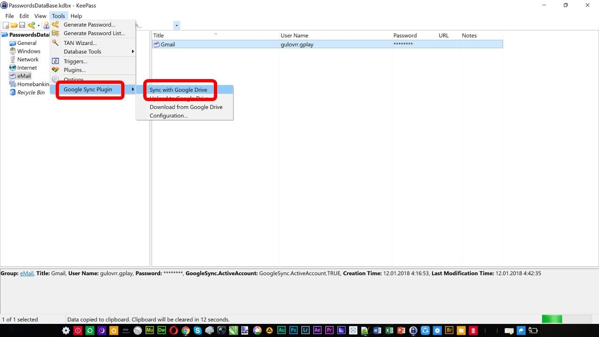The width and height of the screenshot is (599, 337).
Task: Click the Open database folder icon
Action: 14,25
